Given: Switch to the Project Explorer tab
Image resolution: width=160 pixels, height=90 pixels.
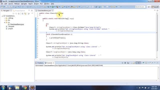Looking at the screenshot, I should click(19, 10).
